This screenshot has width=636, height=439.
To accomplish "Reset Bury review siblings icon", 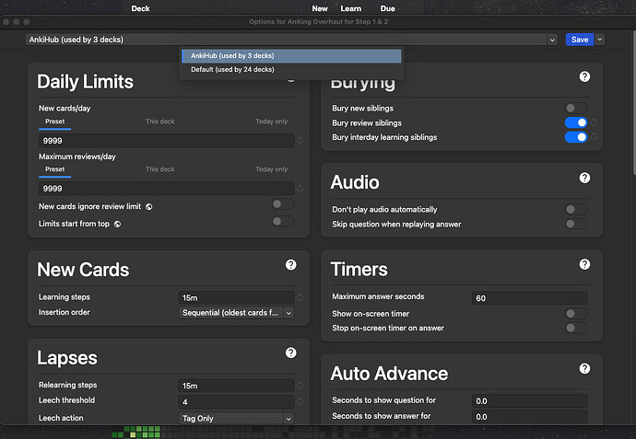I will (594, 122).
